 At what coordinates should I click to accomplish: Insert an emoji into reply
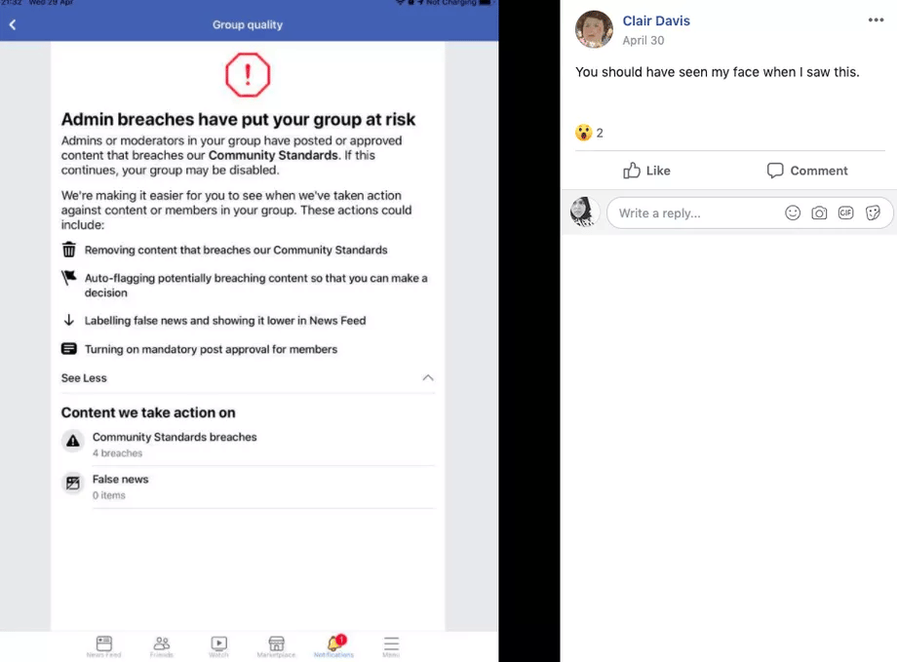pyautogui.click(x=793, y=213)
